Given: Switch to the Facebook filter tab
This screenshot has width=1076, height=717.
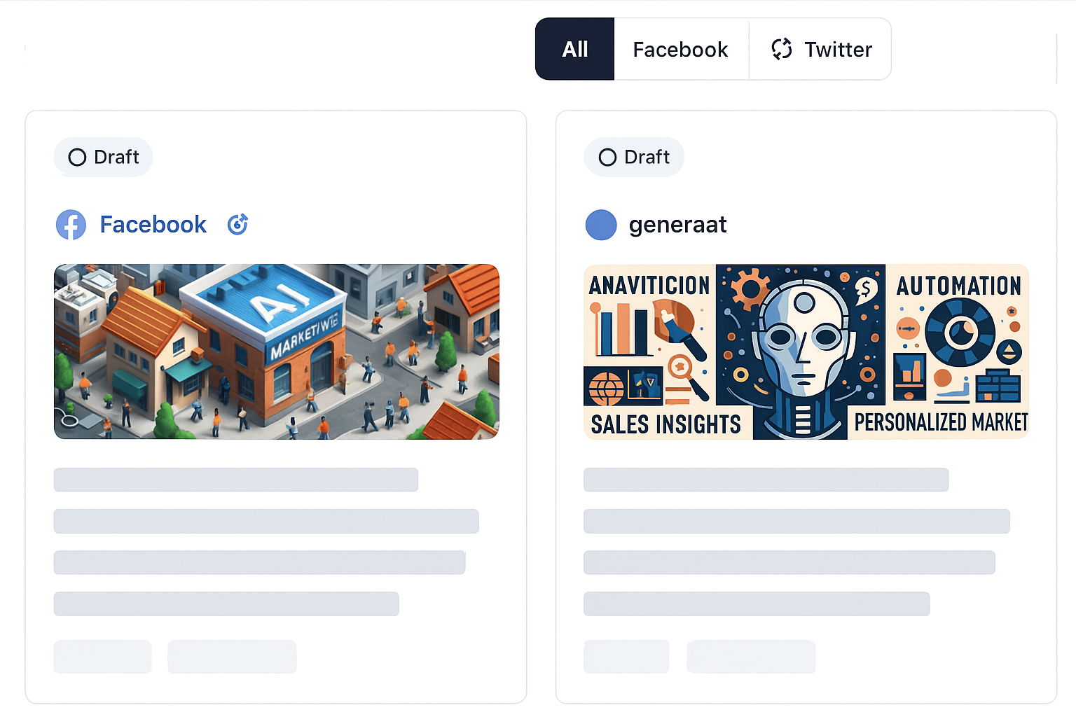Looking at the screenshot, I should [680, 49].
